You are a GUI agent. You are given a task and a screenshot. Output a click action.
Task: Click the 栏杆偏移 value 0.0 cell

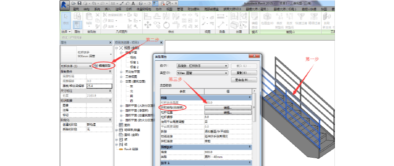pyautogui.click(x=228, y=117)
